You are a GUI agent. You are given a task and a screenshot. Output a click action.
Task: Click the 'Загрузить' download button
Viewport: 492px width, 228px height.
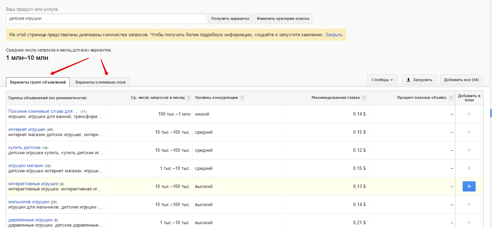[419, 80]
